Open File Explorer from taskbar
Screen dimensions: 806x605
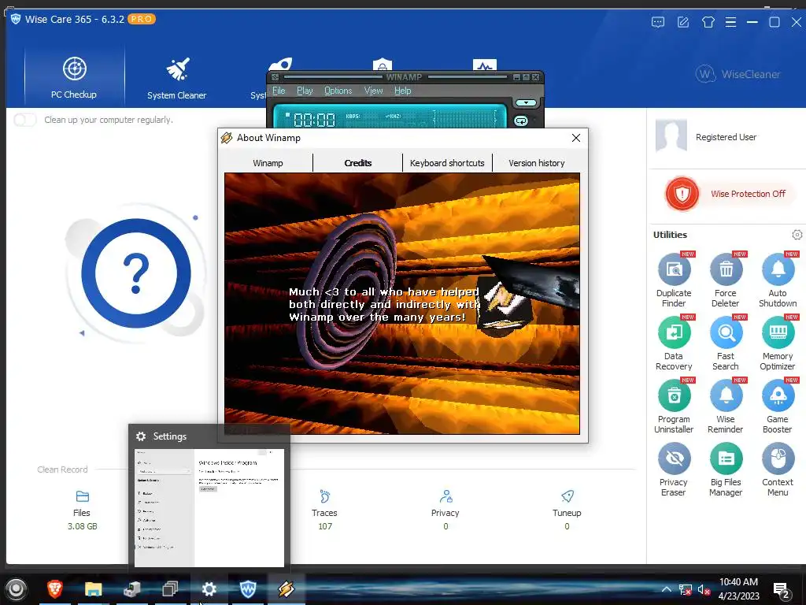click(94, 589)
